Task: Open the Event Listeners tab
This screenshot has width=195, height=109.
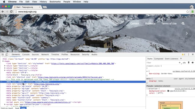Action: point(172,59)
